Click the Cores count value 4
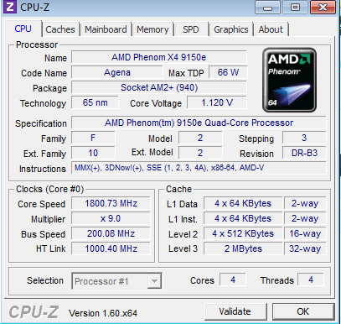The width and height of the screenshot is (341, 324). [233, 280]
